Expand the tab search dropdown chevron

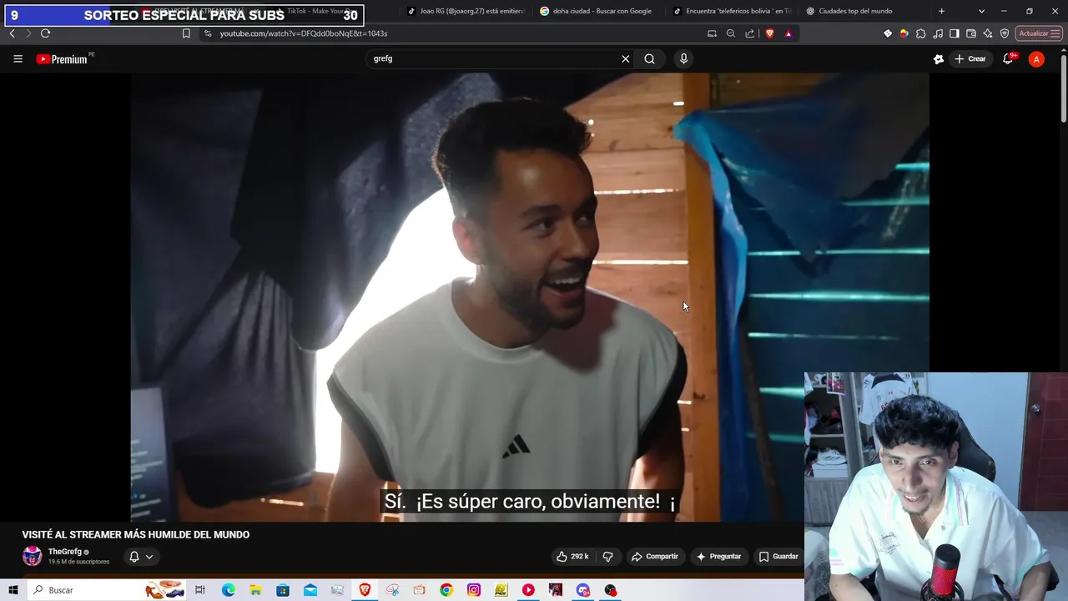981,12
